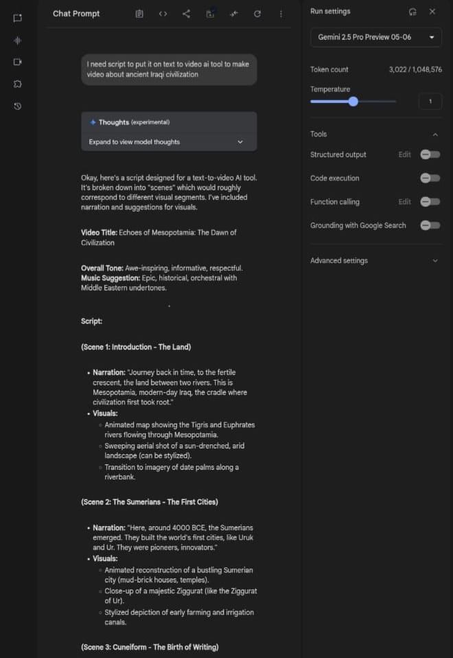Viewport: 453px width, 658px height.
Task: Toggle Function calling switch on
Action: pyautogui.click(x=430, y=202)
